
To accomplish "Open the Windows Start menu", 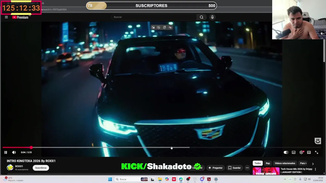I will (110, 179).
